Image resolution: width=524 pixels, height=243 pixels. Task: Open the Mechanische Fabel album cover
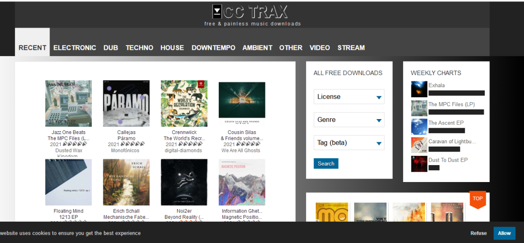(x=126, y=182)
